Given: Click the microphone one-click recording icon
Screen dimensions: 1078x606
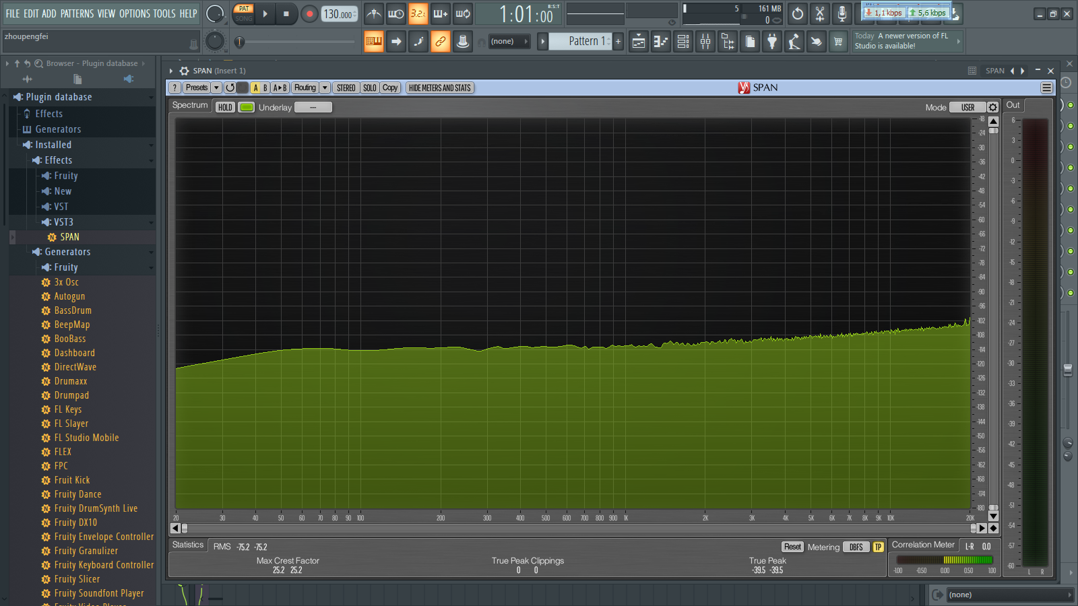Looking at the screenshot, I should tap(842, 13).
